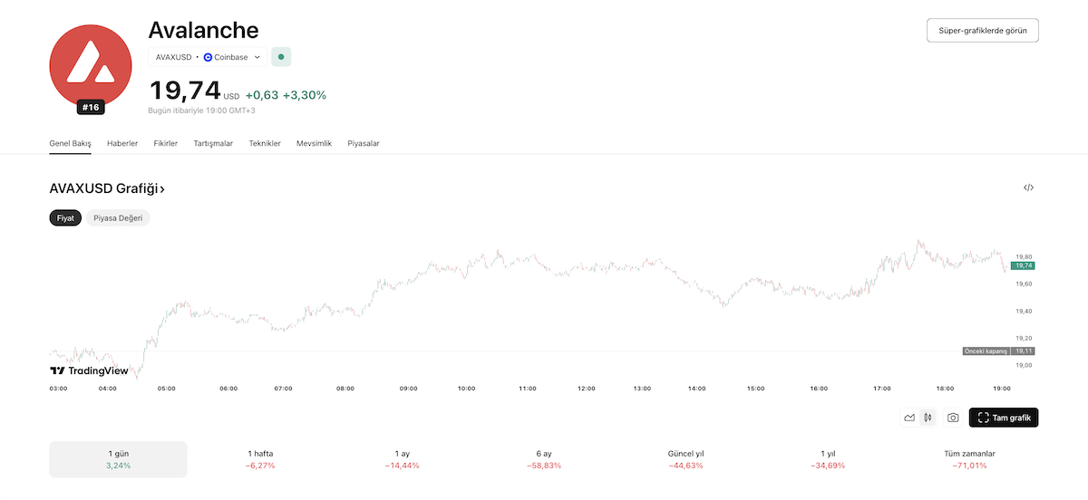The width and height of the screenshot is (1088, 500).
Task: Select the 1 yıl time range
Action: click(828, 459)
